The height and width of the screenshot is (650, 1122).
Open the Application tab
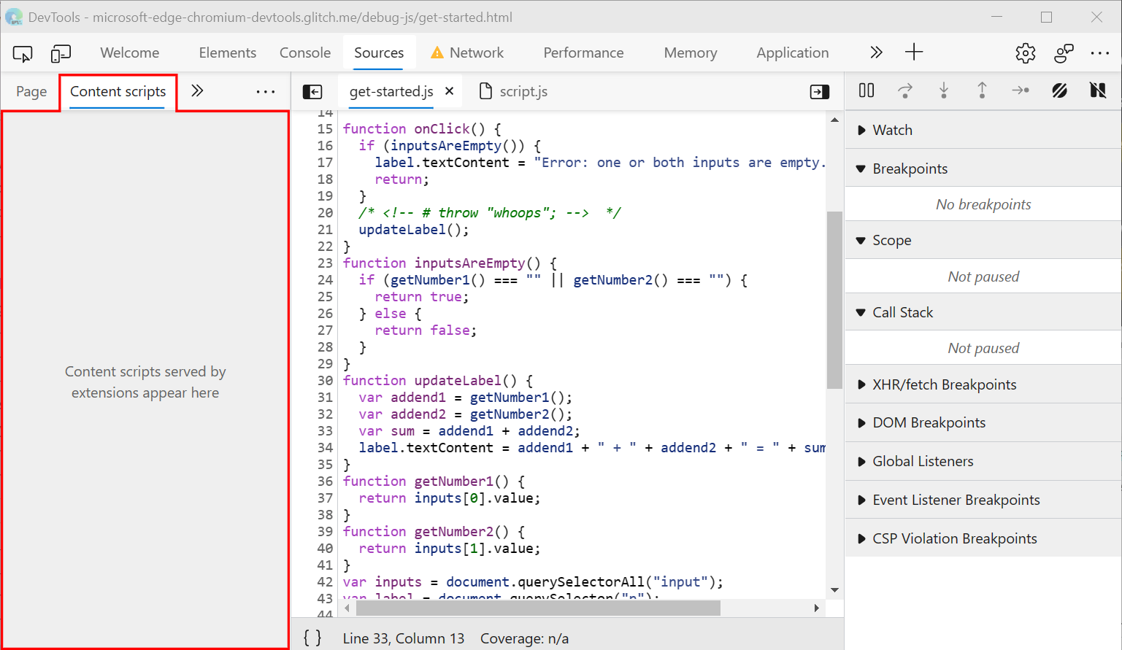793,53
